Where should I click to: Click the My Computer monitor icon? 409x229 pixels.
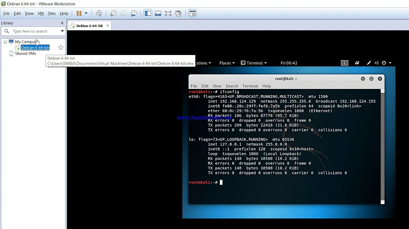click(x=11, y=41)
